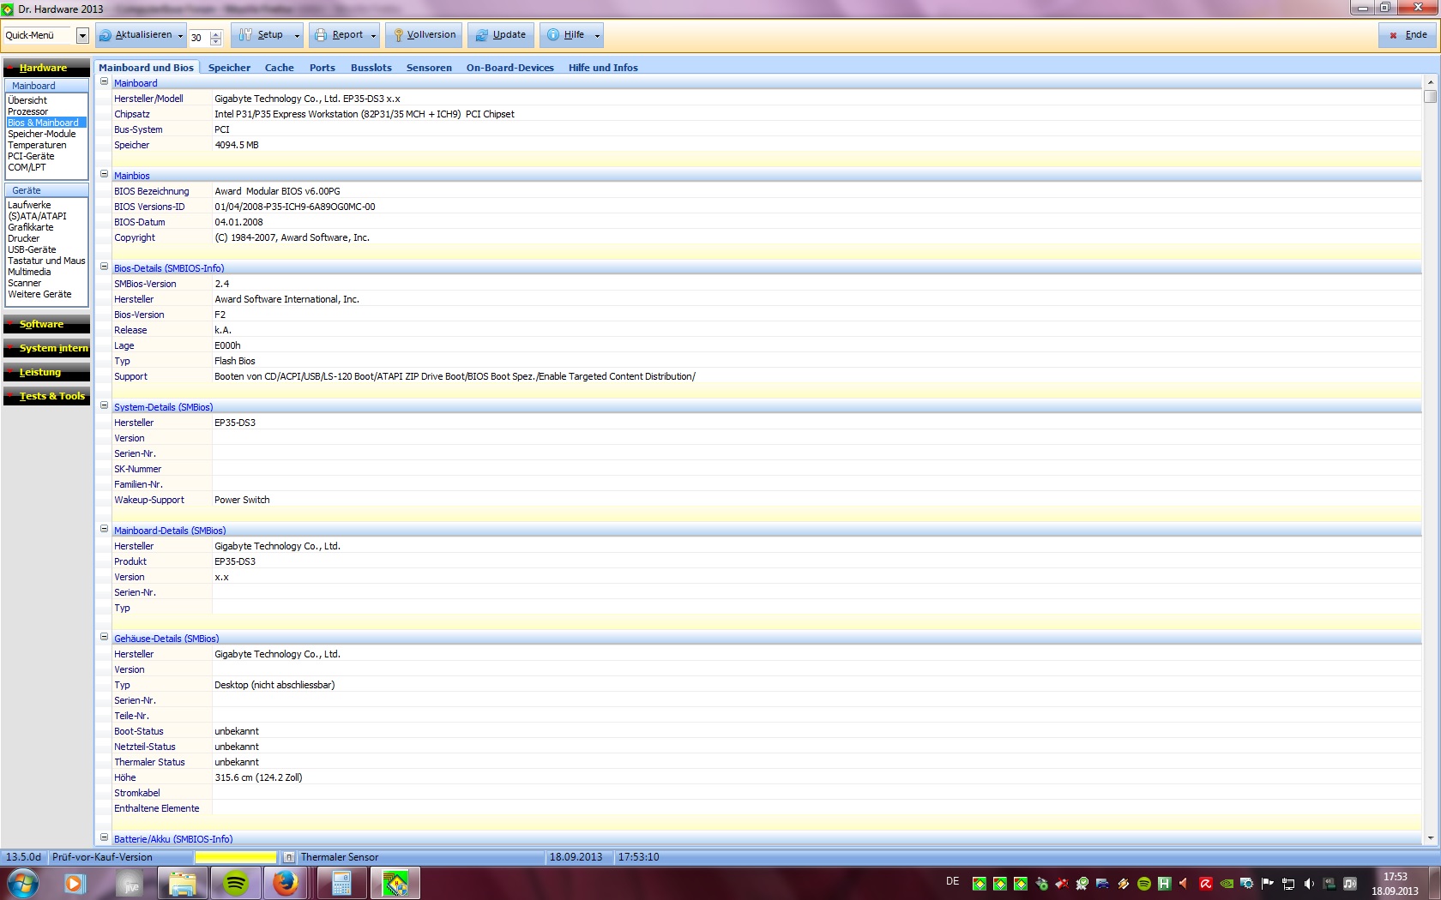Click the Hardware sidebar category
1441x900 pixels.
tap(46, 68)
